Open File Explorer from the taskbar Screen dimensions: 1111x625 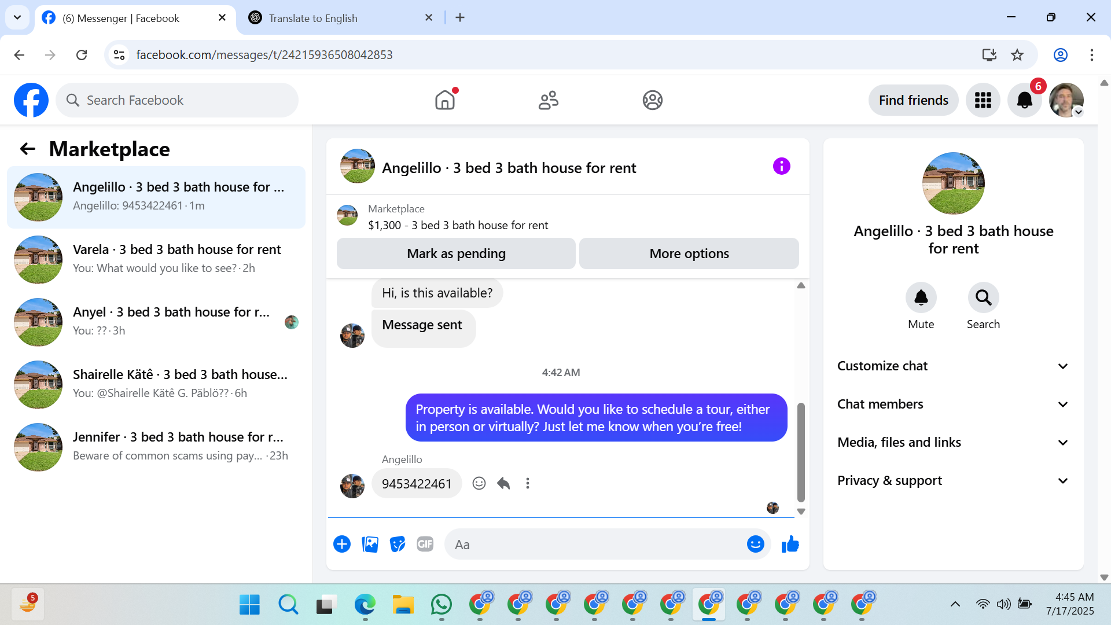coord(403,605)
